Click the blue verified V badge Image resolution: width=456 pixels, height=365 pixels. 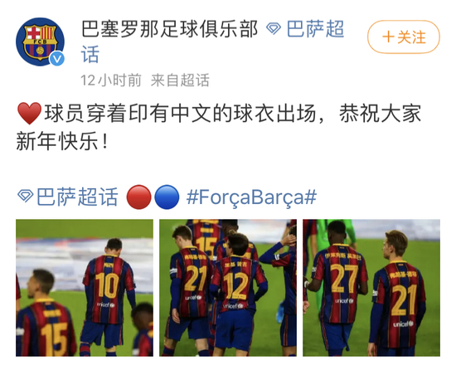pos(56,59)
